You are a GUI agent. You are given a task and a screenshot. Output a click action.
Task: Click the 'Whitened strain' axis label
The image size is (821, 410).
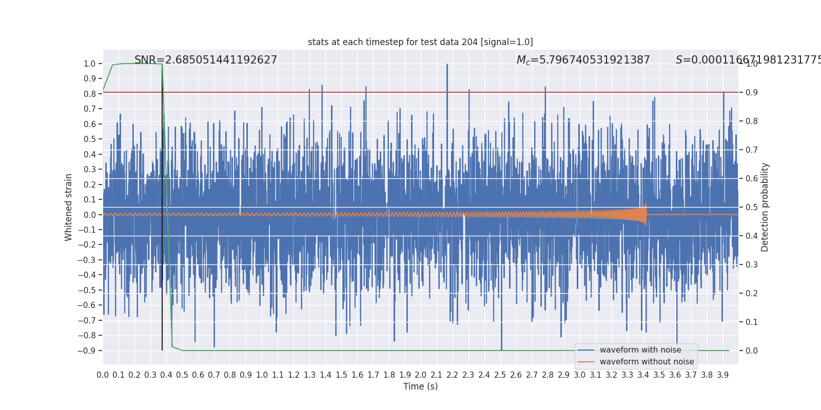(x=69, y=207)
